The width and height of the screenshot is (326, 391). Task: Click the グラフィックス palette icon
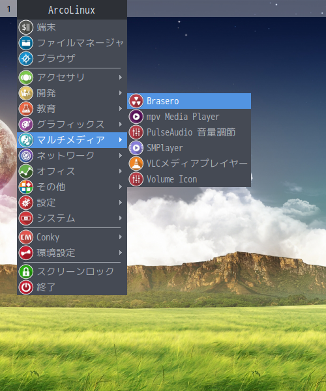click(x=26, y=124)
